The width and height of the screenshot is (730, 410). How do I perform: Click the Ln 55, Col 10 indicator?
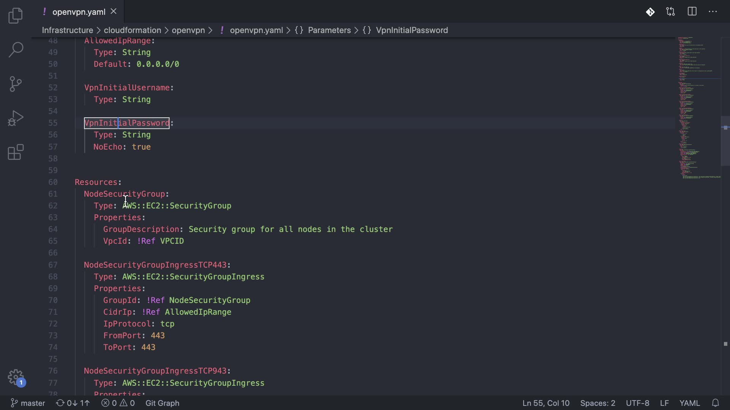[546, 403]
